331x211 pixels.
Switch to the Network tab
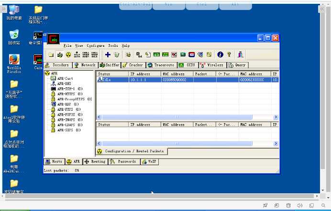click(x=85, y=65)
